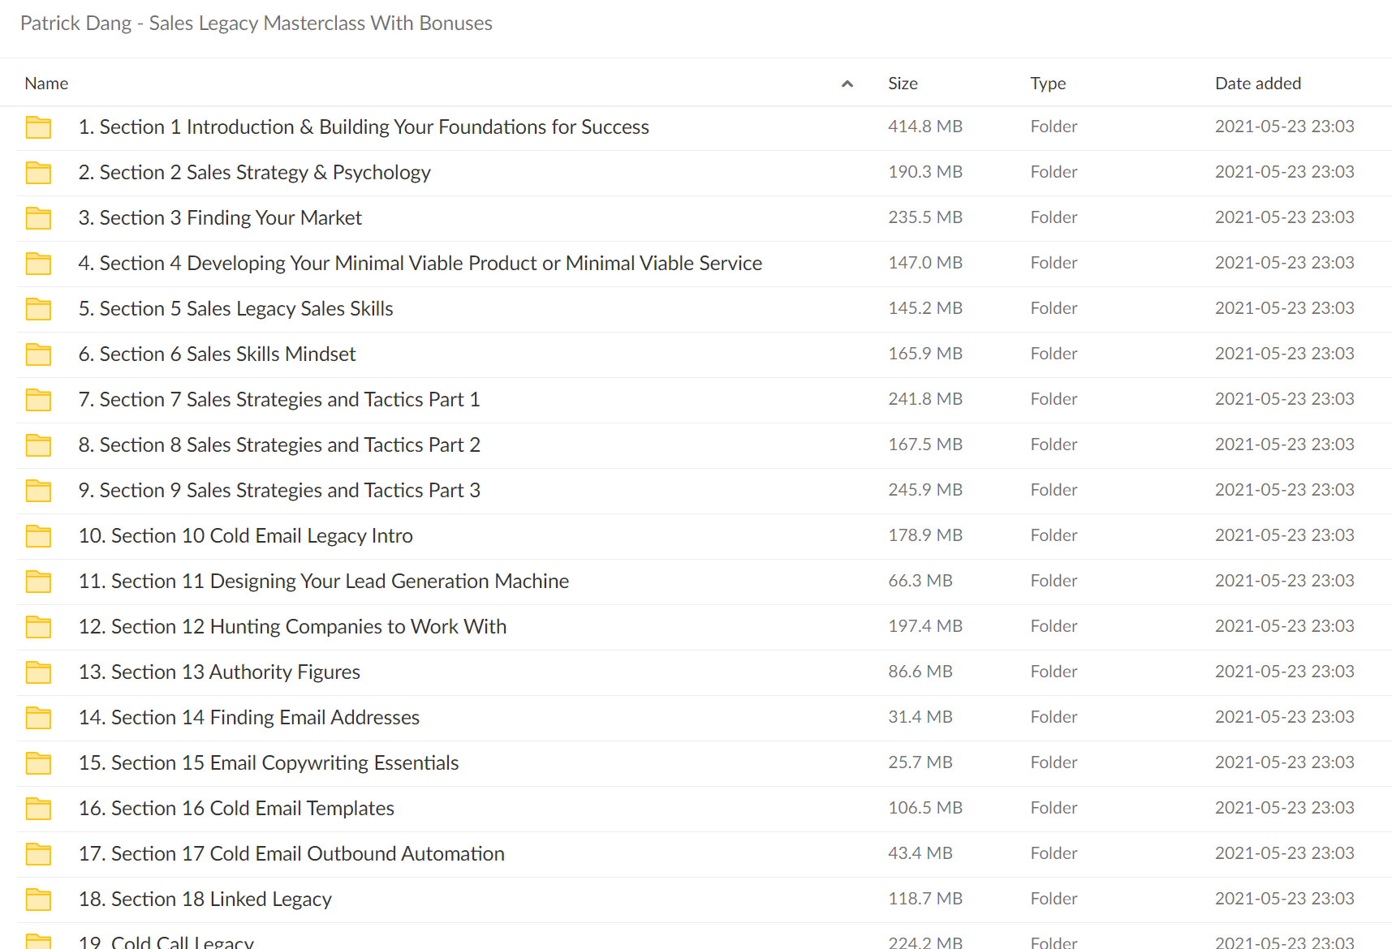Screen dimensions: 1392x949
Task: Click the 235.5 MB size value
Action: click(x=925, y=217)
